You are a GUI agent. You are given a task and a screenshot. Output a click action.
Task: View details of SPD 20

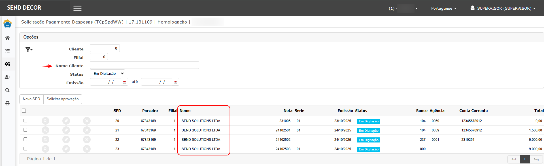pyautogui.click(x=45, y=121)
